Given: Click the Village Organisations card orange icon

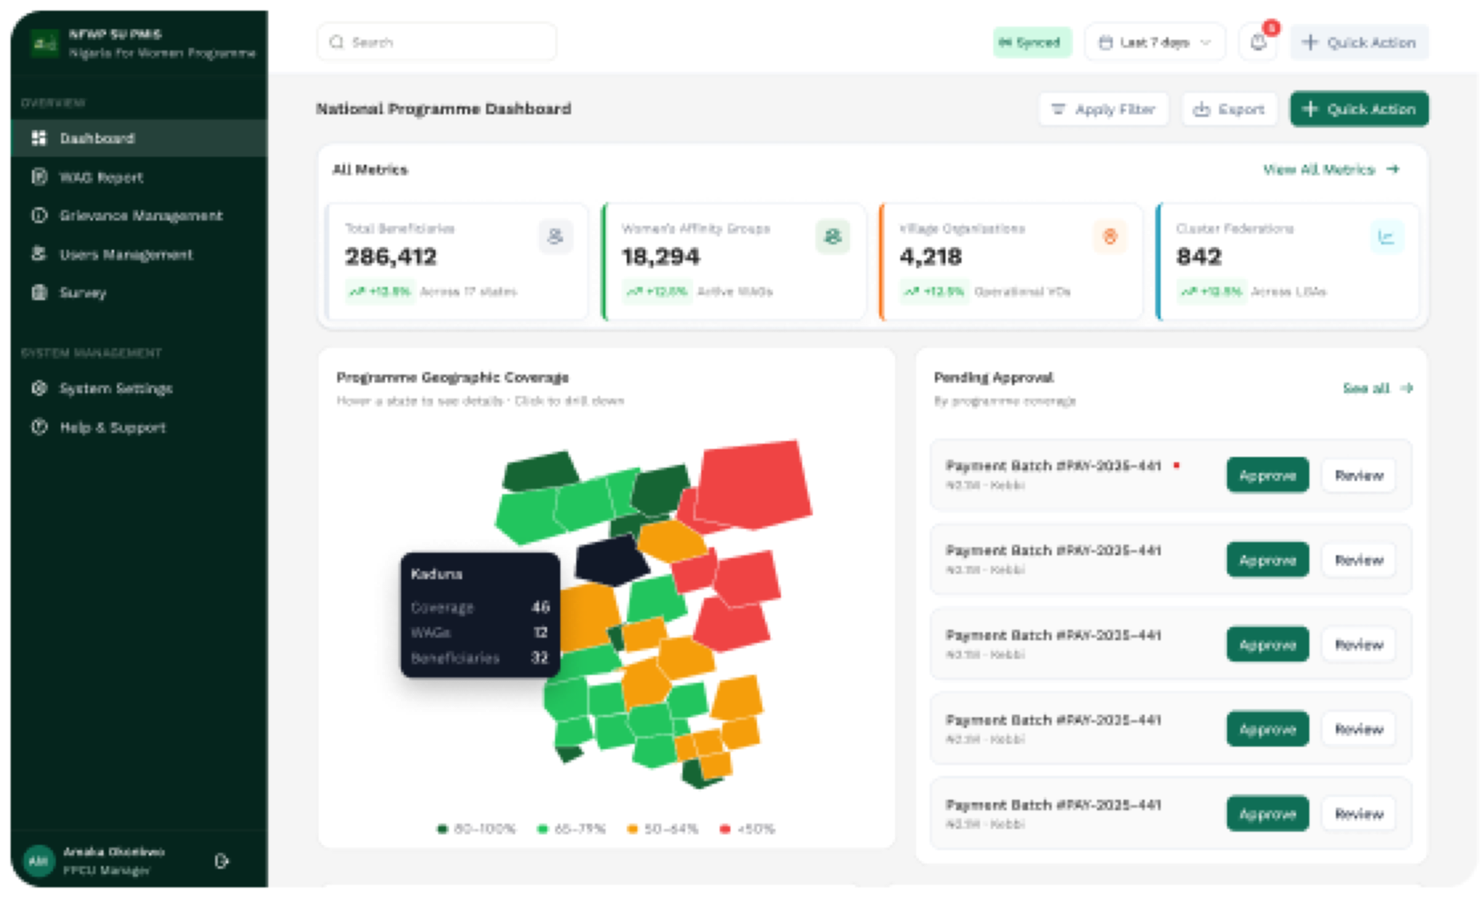Looking at the screenshot, I should coord(1109,236).
